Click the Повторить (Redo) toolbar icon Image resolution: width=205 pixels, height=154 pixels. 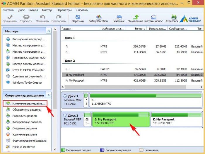[x=59, y=19]
